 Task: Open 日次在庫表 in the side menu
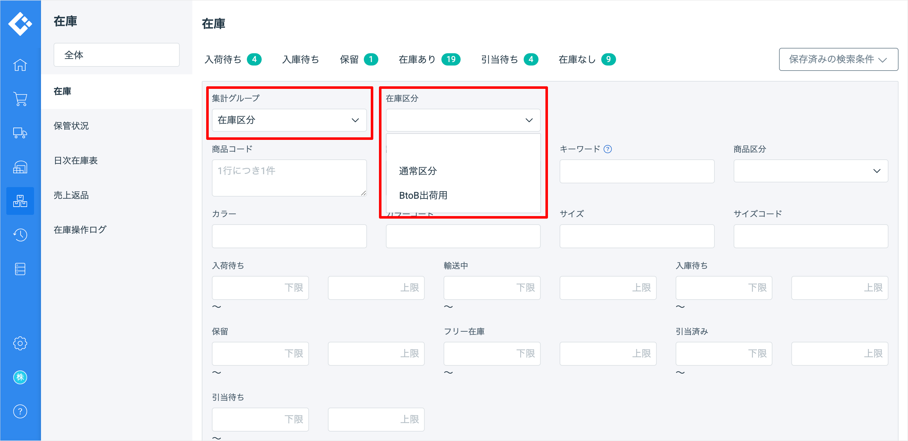click(x=75, y=161)
